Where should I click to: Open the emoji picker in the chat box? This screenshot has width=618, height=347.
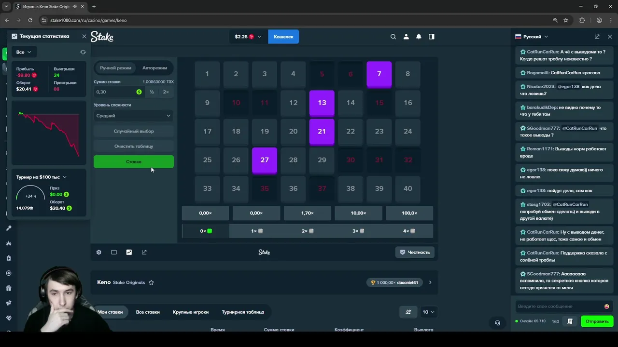tap(606, 307)
